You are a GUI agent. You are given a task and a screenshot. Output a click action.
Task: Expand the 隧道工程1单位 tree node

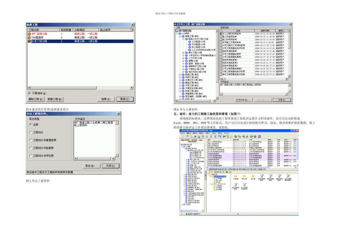pyautogui.click(x=180, y=82)
